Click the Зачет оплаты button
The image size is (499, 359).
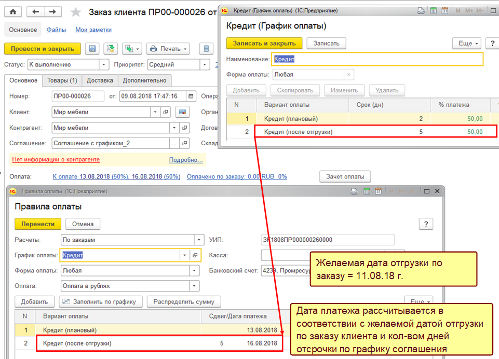pos(345,176)
